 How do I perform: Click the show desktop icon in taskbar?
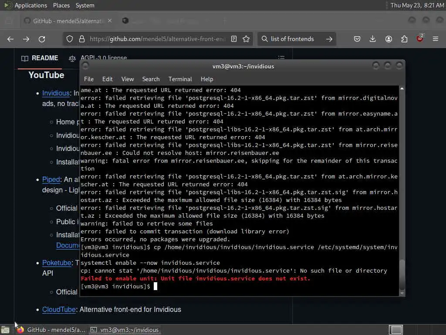point(5,330)
